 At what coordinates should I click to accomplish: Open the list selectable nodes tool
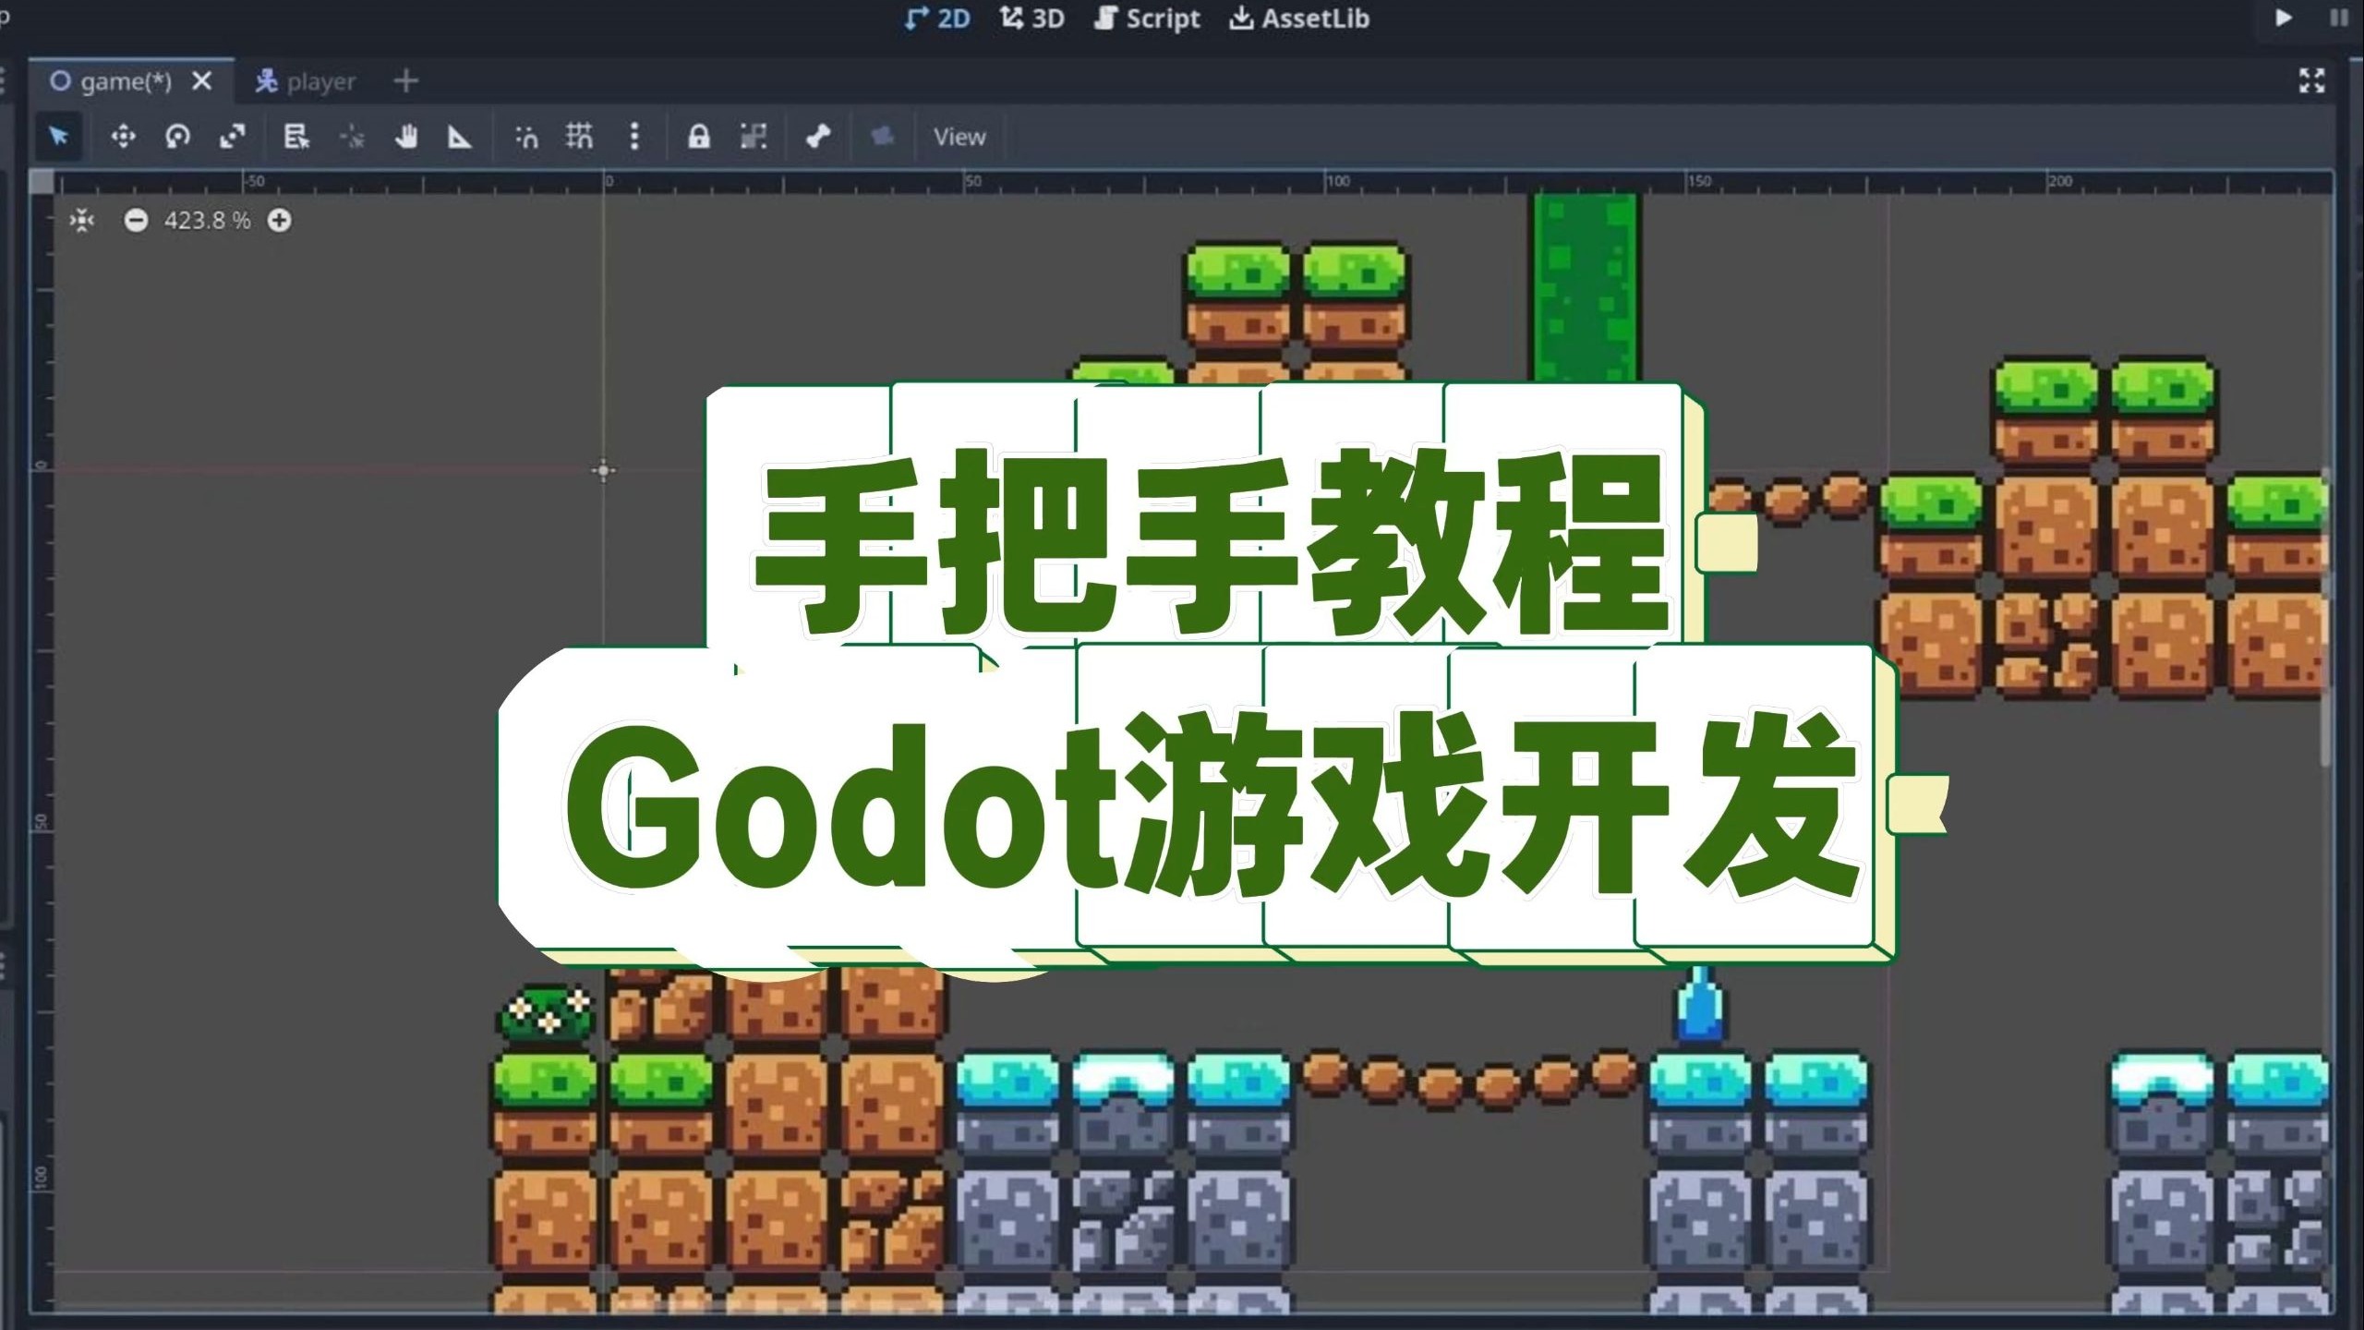pyautogui.click(x=295, y=137)
